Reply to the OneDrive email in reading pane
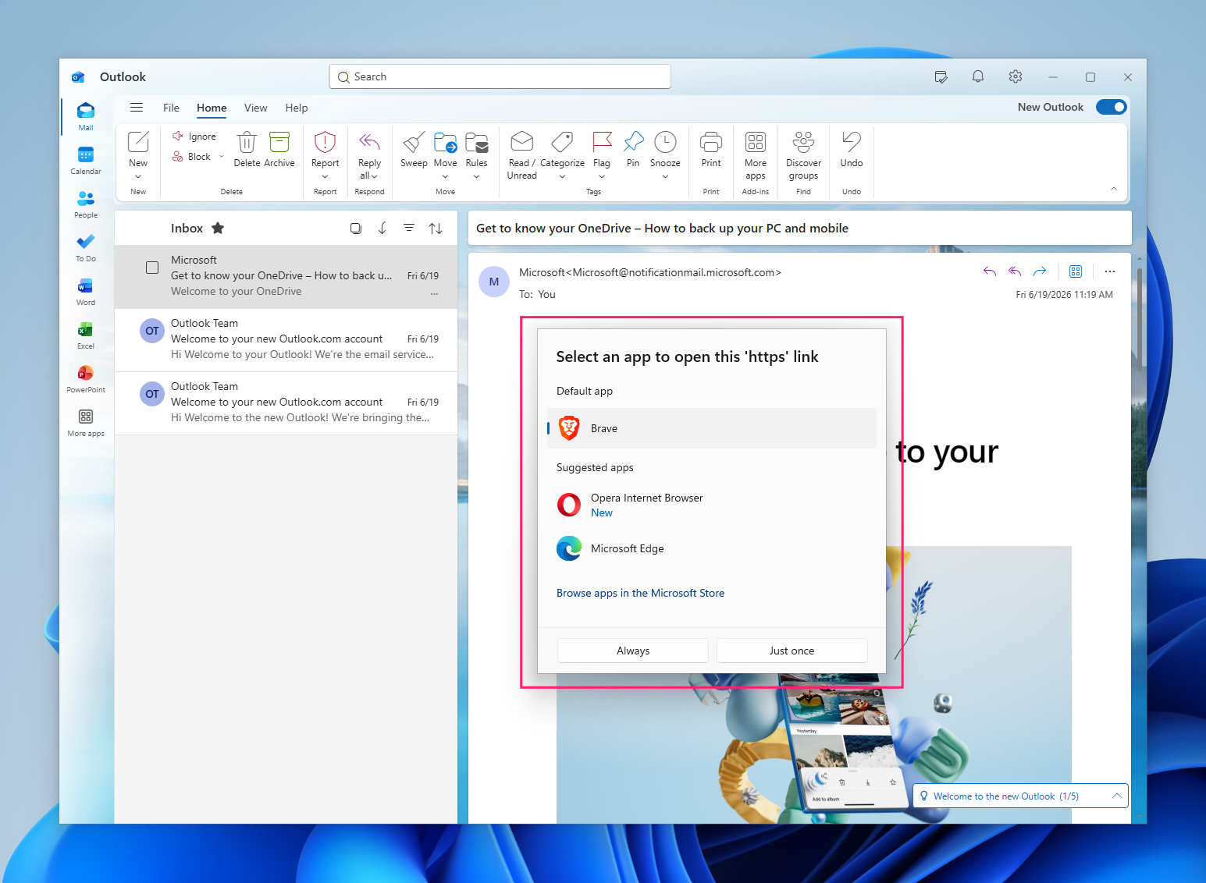Image resolution: width=1206 pixels, height=883 pixels. coord(990,271)
